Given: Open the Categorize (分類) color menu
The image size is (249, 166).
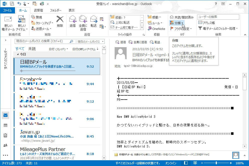Looking at the screenshot, I should click(177, 23).
